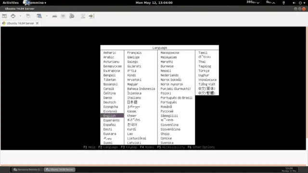Select Dansk language entry
Image resolution: width=308 pixels, height=173 pixels.
pyautogui.click(x=108, y=98)
